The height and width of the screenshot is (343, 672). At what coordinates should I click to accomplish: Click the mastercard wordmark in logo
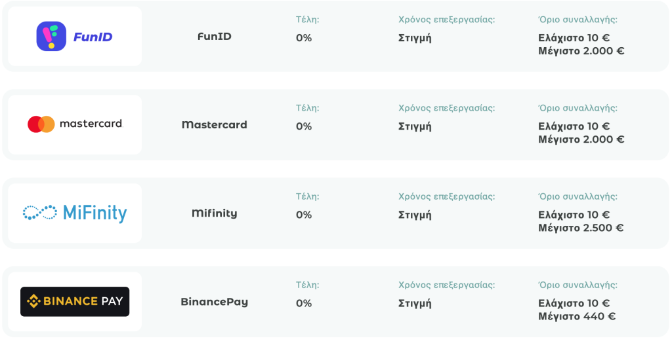click(91, 124)
